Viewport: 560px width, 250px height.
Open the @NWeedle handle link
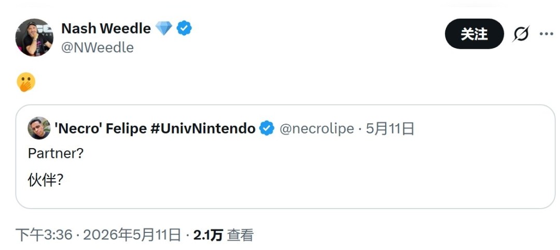[97, 48]
